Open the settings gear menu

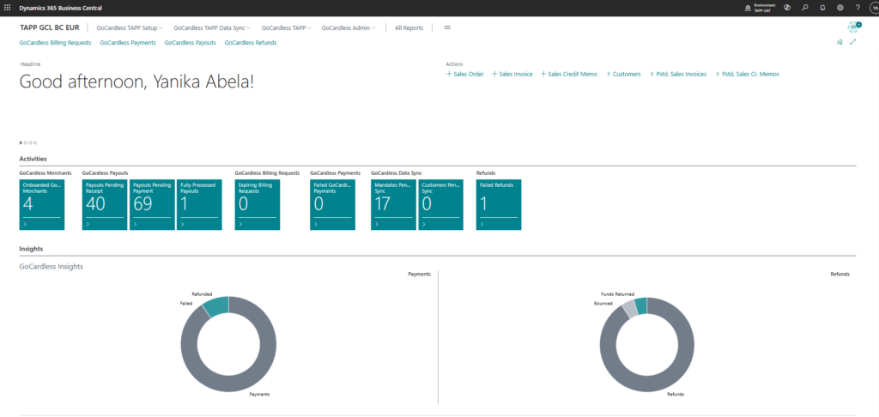click(x=840, y=8)
